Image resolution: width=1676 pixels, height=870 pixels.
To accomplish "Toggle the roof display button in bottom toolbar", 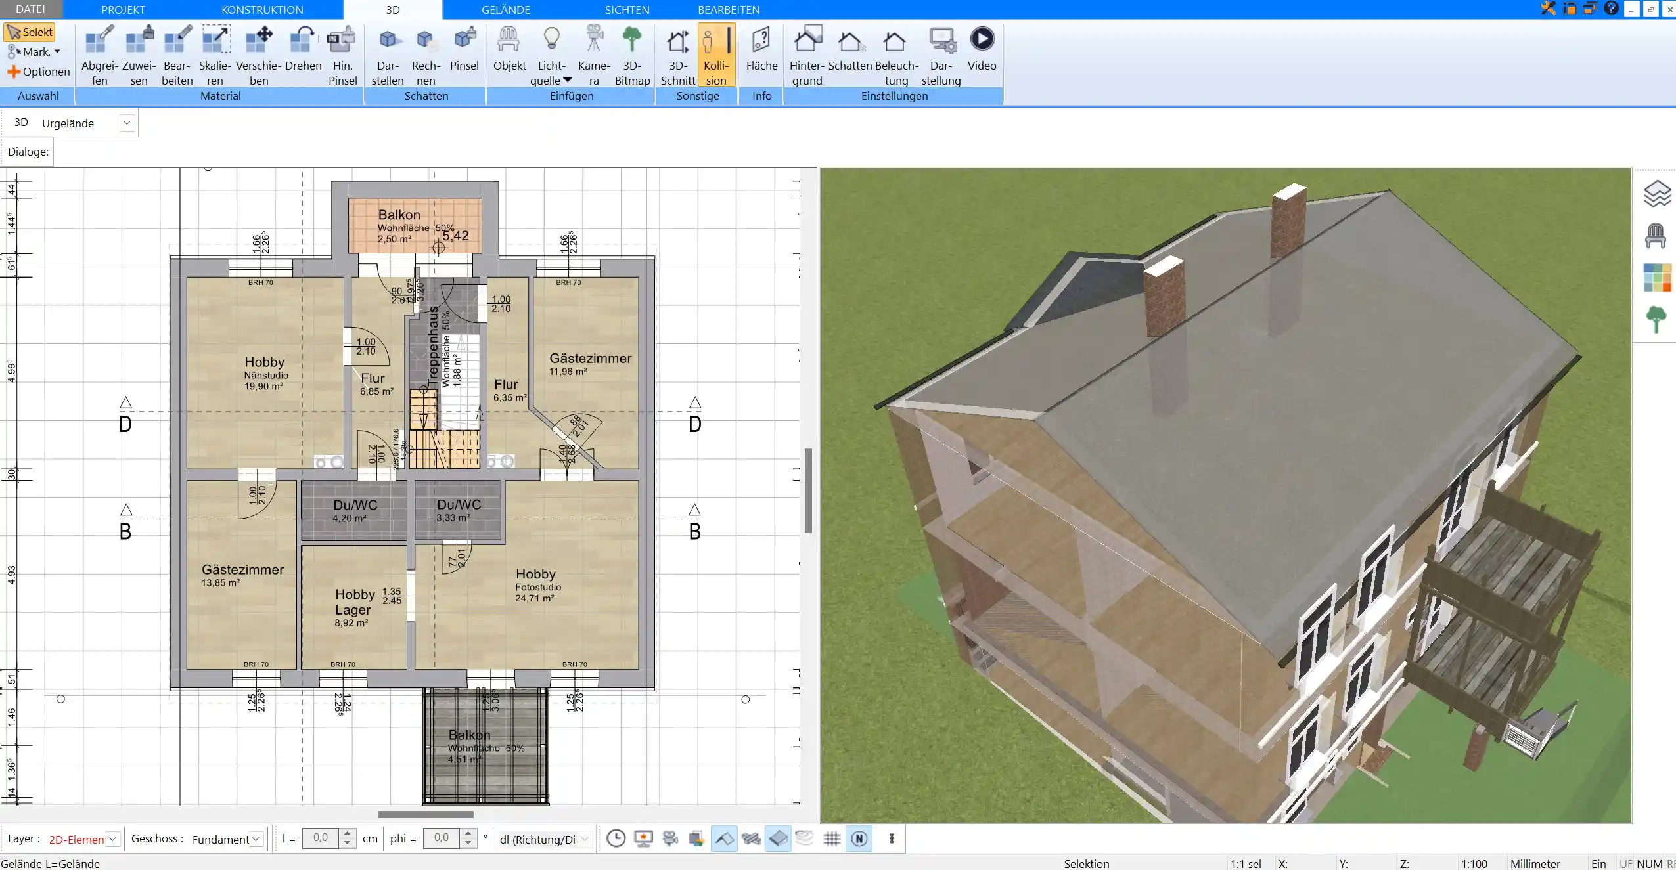I will pos(724,838).
